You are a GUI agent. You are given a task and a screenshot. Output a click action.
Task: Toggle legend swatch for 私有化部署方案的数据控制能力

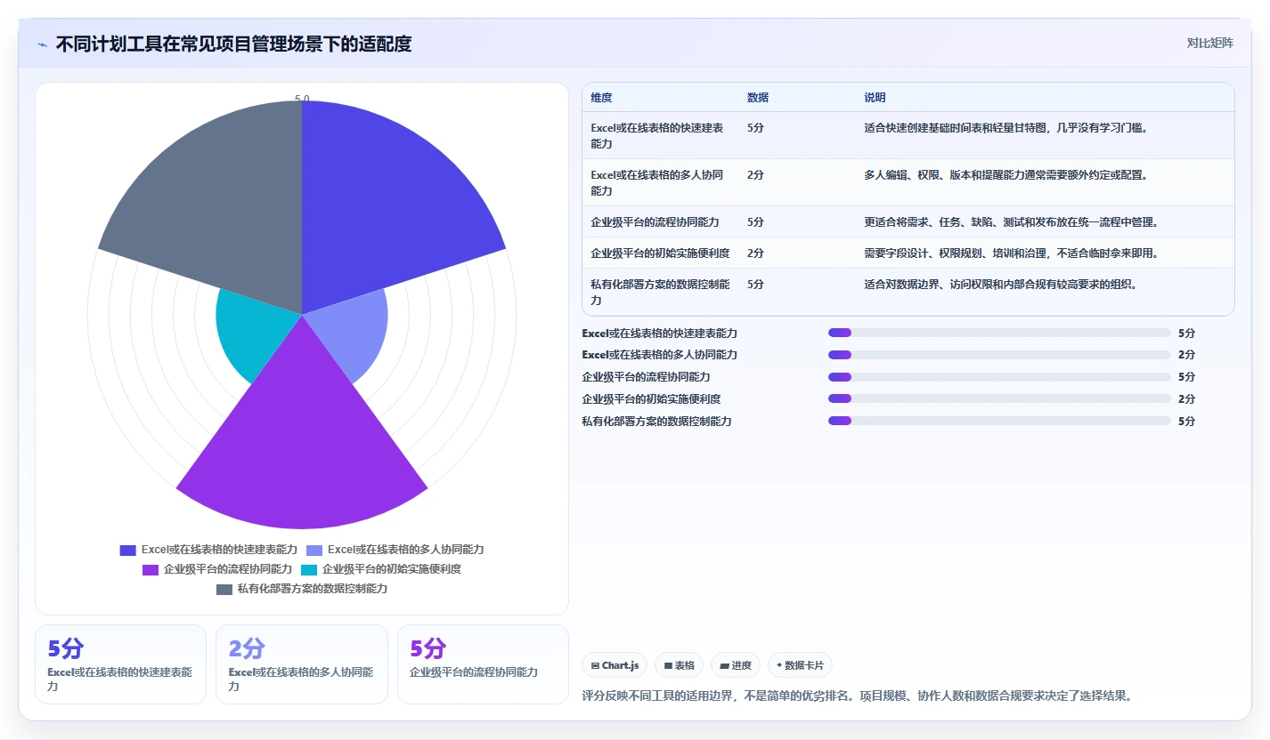click(224, 589)
